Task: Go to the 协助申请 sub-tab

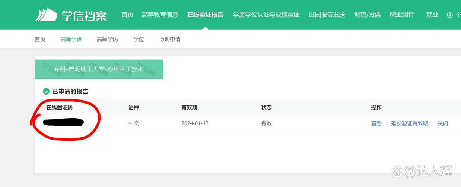Action: point(170,39)
